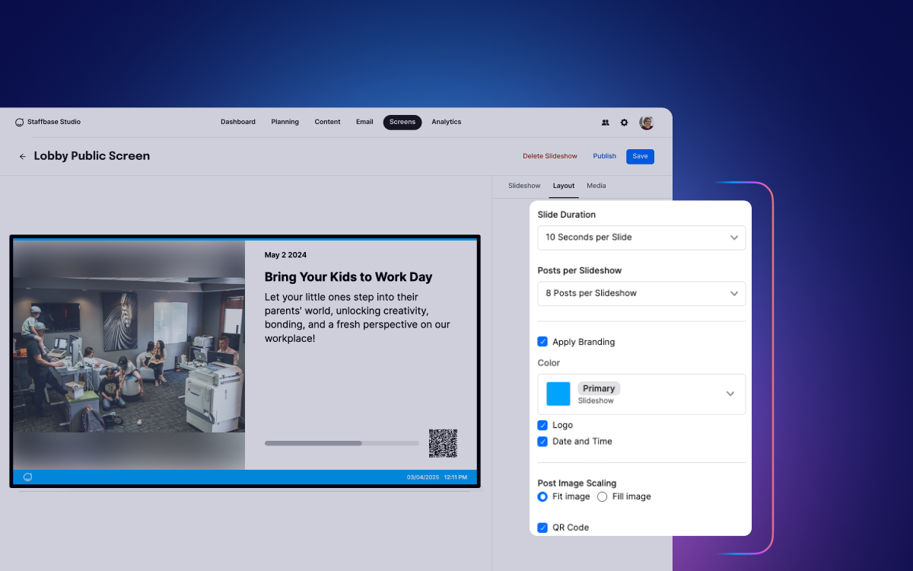Expand the Primary color dropdown
The image size is (913, 571).
(x=641, y=394)
